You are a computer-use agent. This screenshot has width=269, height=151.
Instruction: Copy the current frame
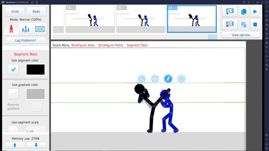[x=244, y=11]
